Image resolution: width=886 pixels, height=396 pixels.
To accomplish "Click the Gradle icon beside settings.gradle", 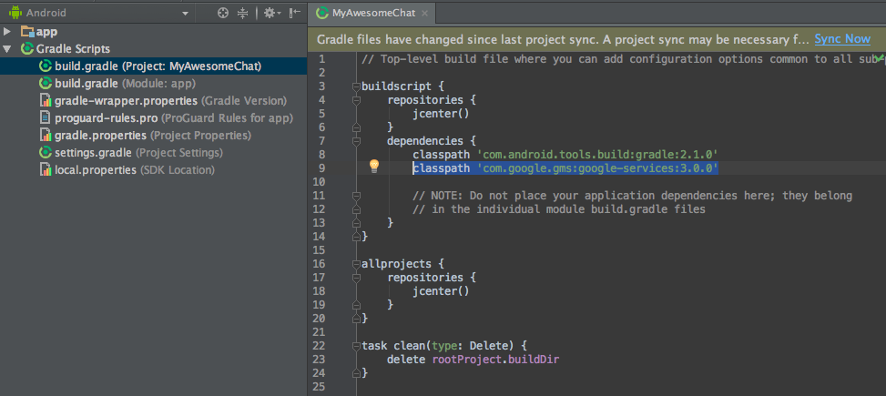I will pos(46,153).
